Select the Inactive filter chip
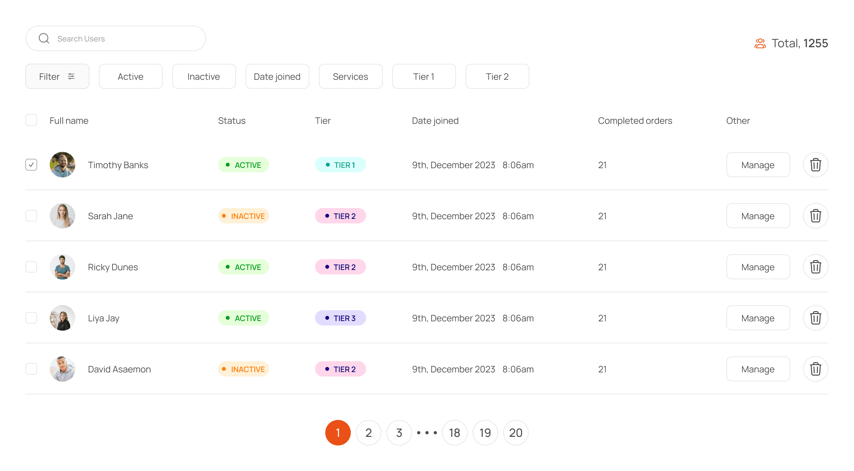The height and width of the screenshot is (471, 854). (203, 77)
